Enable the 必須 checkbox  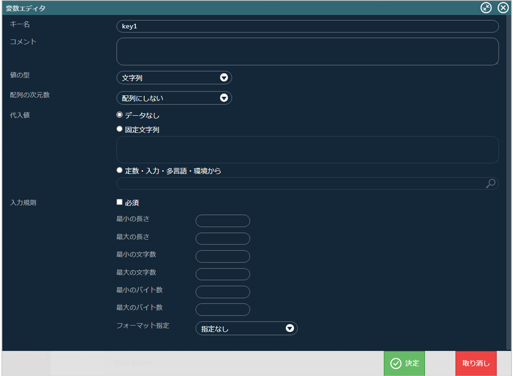coord(120,202)
